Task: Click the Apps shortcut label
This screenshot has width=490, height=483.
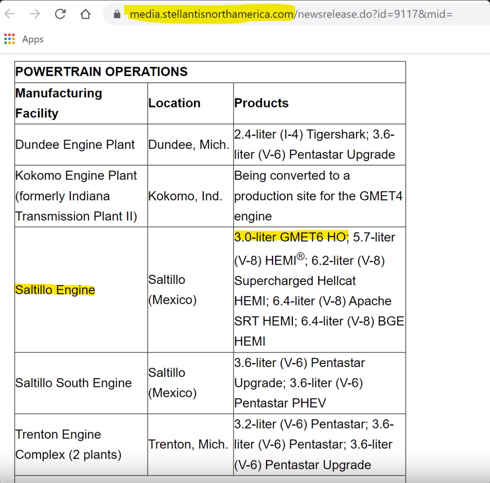Action: pos(33,39)
